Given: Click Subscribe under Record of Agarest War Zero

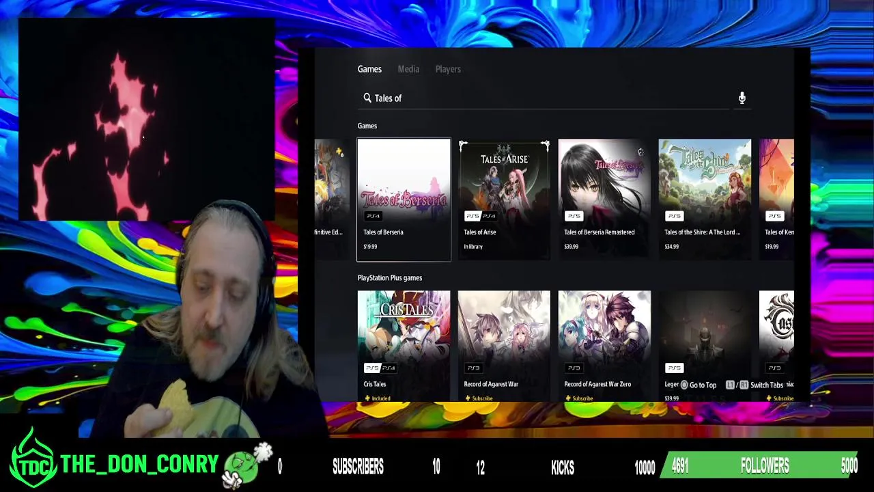Looking at the screenshot, I should click(x=582, y=398).
